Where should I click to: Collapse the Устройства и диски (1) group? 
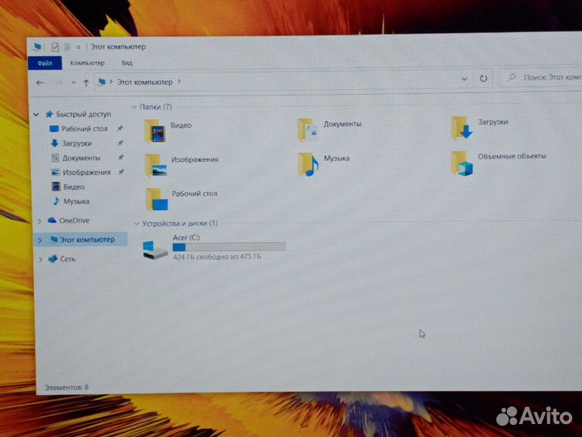tap(137, 223)
